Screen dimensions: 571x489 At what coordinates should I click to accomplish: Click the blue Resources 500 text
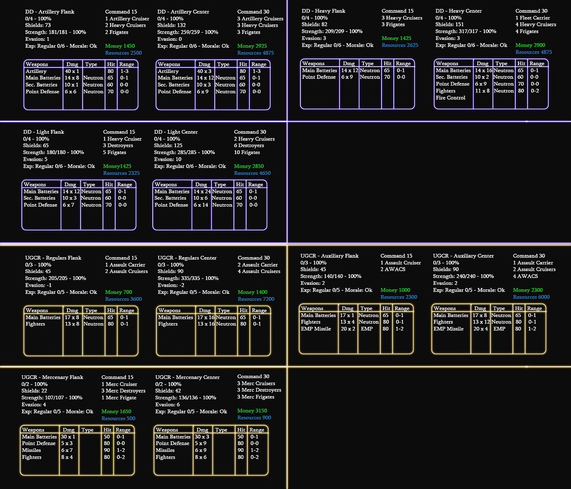pos(118,418)
